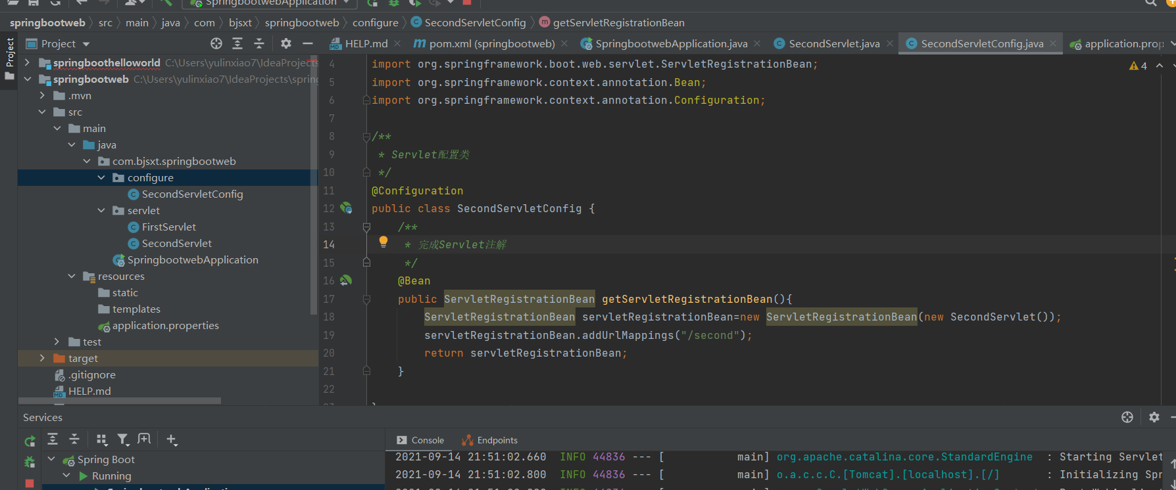Open the Filter menu in Services
This screenshot has height=490, width=1176.
click(x=123, y=439)
